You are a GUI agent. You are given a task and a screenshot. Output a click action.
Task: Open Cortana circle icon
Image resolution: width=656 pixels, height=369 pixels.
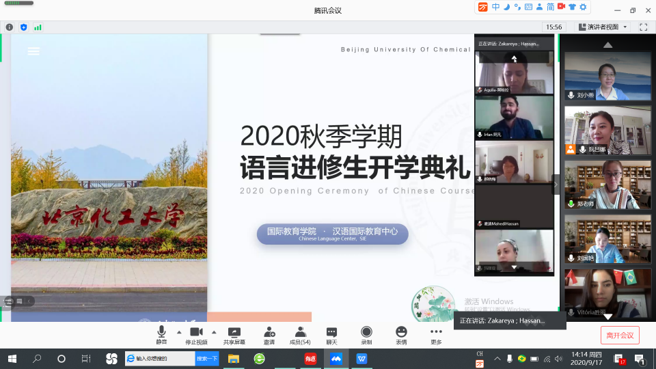pos(61,359)
